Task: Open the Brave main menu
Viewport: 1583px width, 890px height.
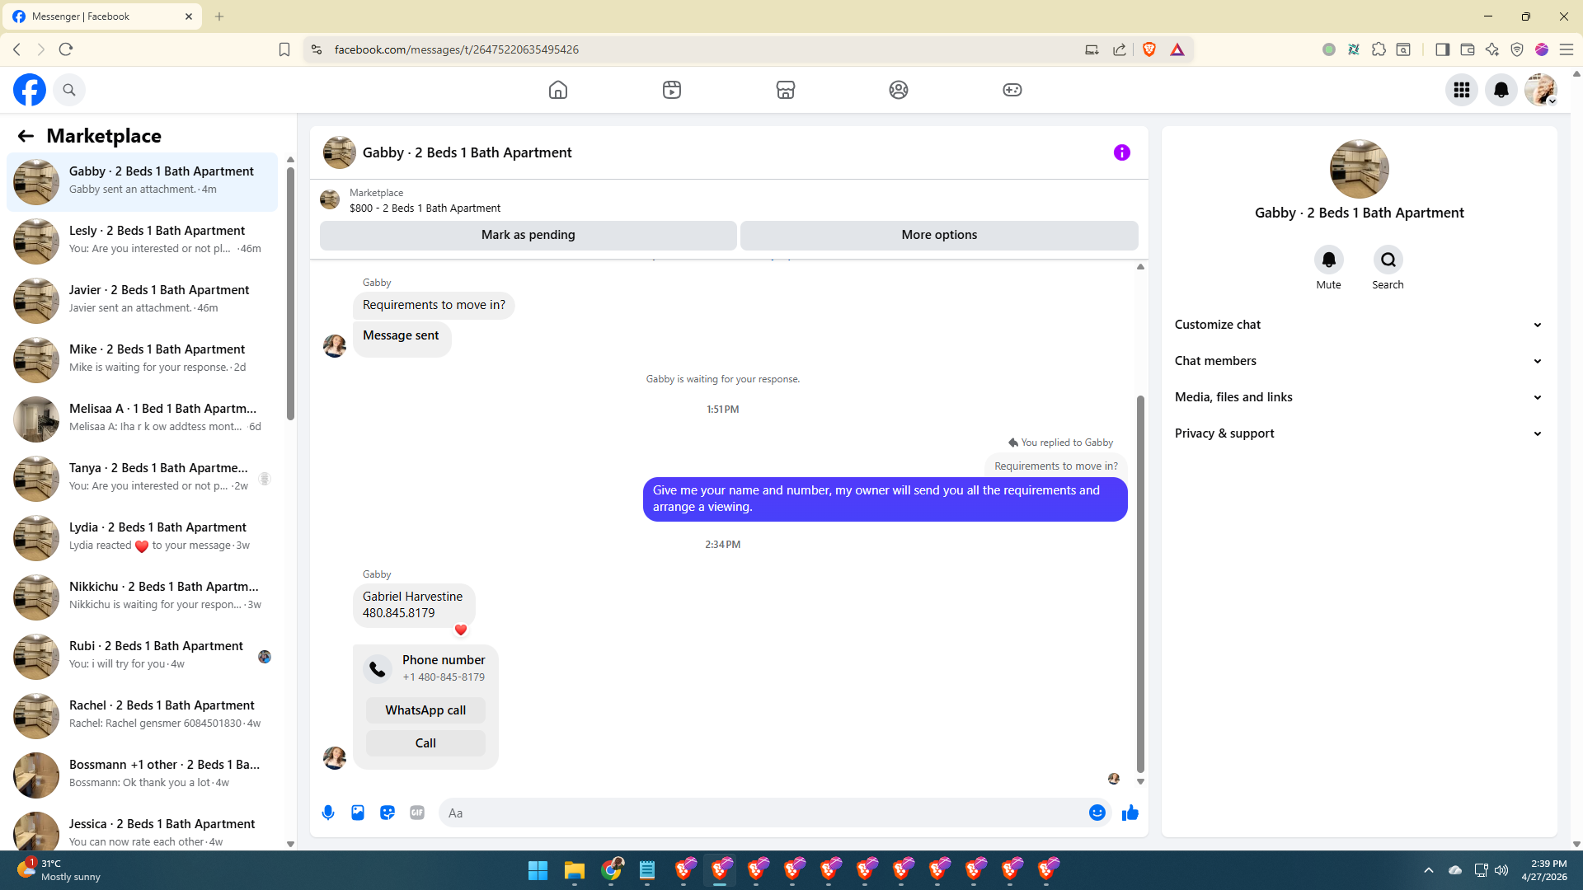Action: point(1567,49)
